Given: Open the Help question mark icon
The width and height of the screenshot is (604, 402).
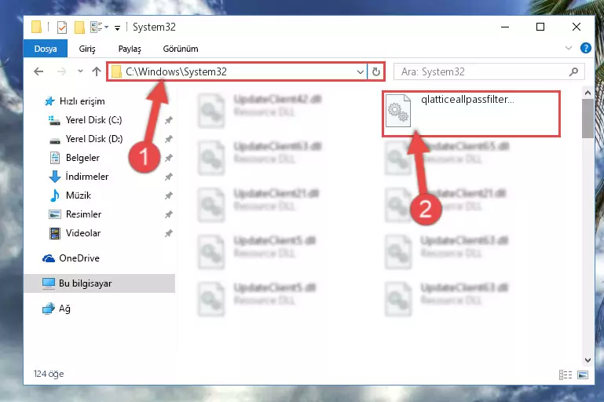Looking at the screenshot, I should coord(585,48).
